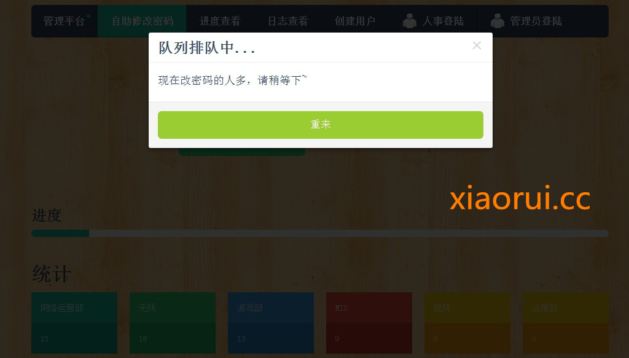Click the 管理员登陆 person icon
The height and width of the screenshot is (358, 629).
coord(498,21)
